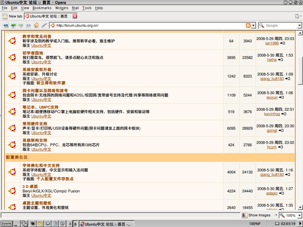Image resolution: width=303 pixels, height=227 pixels.
Task: Open latest post arrow next to kevinfrog
Action: click(x=284, y=114)
